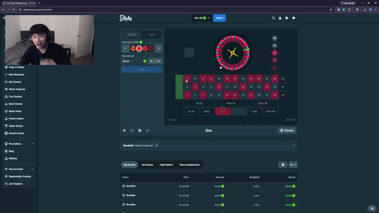The image size is (379, 213).
Task: Bet on number 17
Action: [x=227, y=87]
